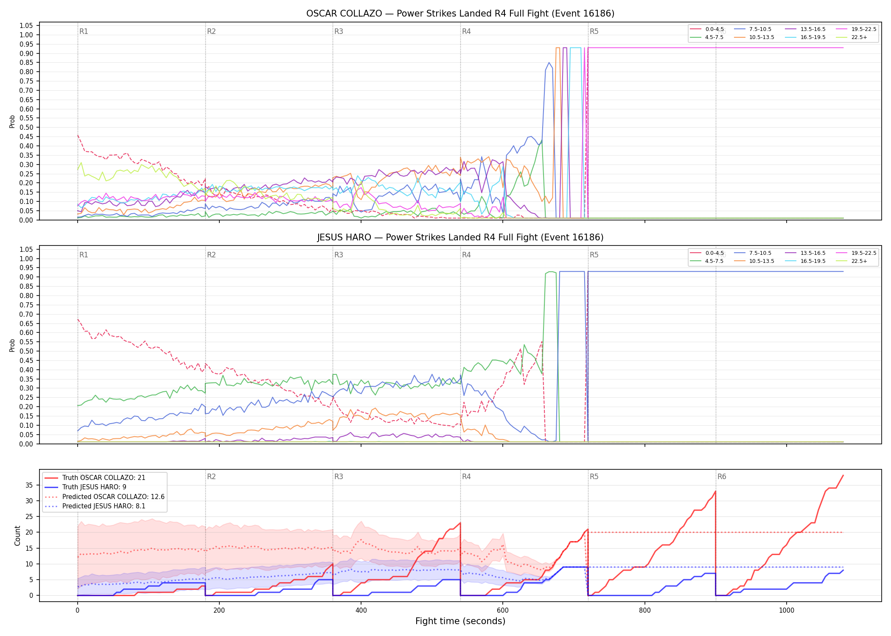Click the R4 round marker in the Count chart
891x636 pixels.
466,477
